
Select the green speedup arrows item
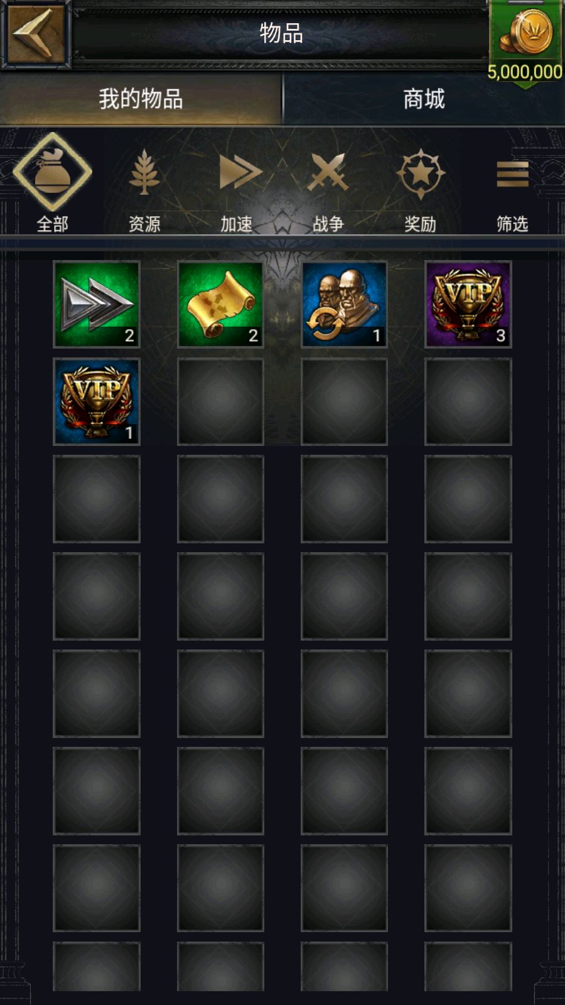coord(97,305)
